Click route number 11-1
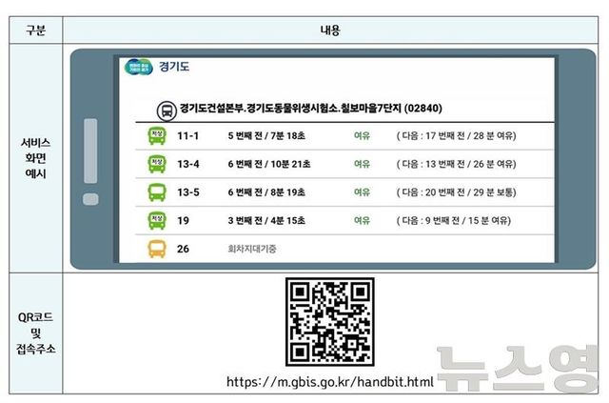This screenshot has width=609, height=403. [x=189, y=136]
